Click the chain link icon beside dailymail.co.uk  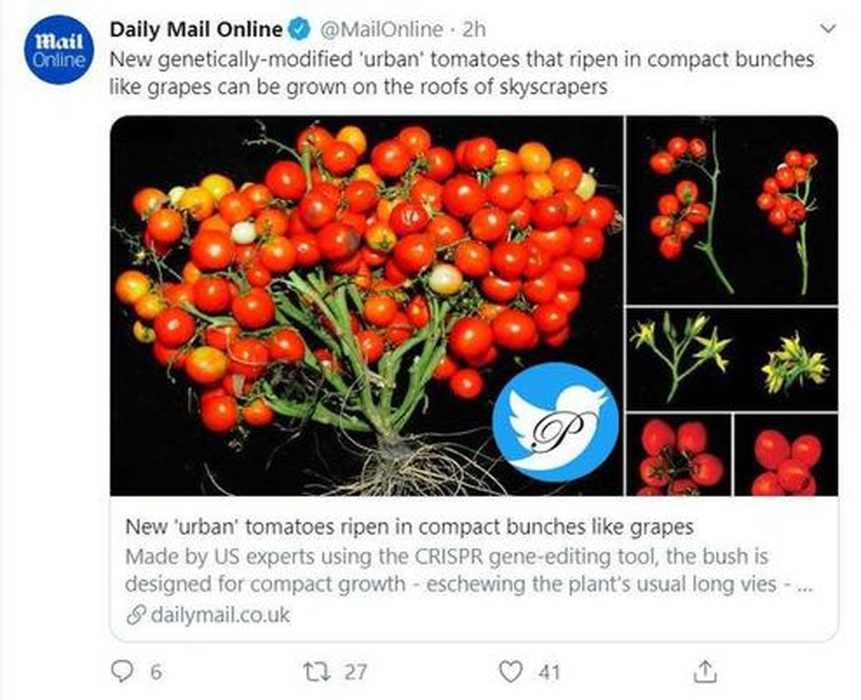pos(136,615)
